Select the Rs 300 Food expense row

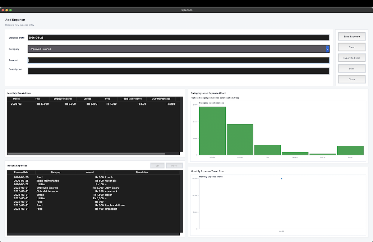pyautogui.click(x=93, y=202)
